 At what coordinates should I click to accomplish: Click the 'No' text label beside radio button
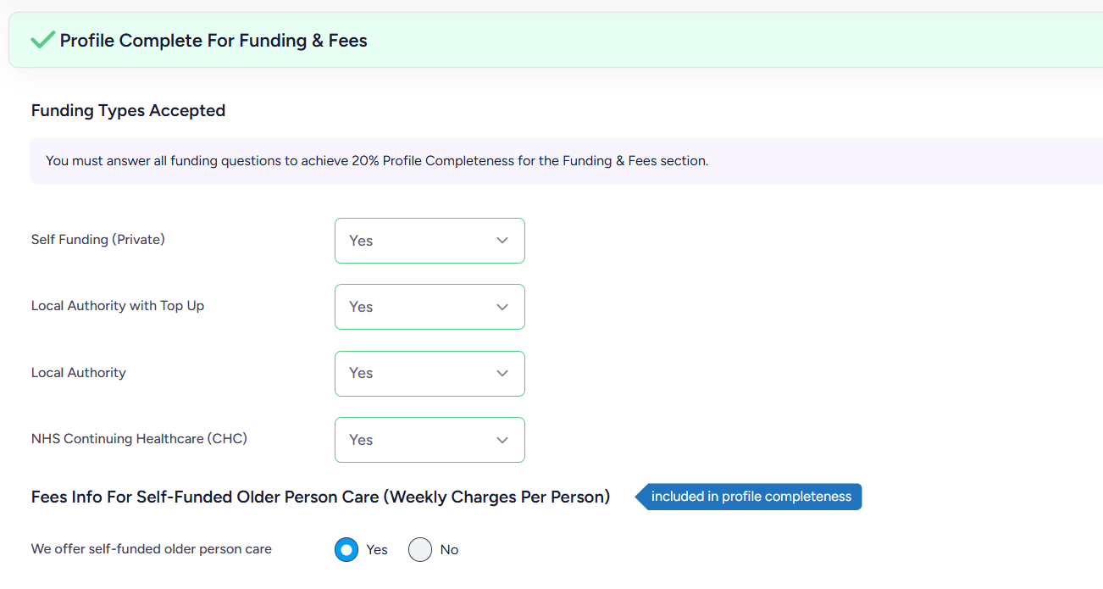[x=449, y=550]
